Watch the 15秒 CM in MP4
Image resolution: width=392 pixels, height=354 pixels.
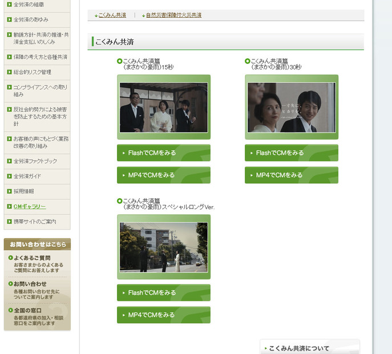click(164, 175)
